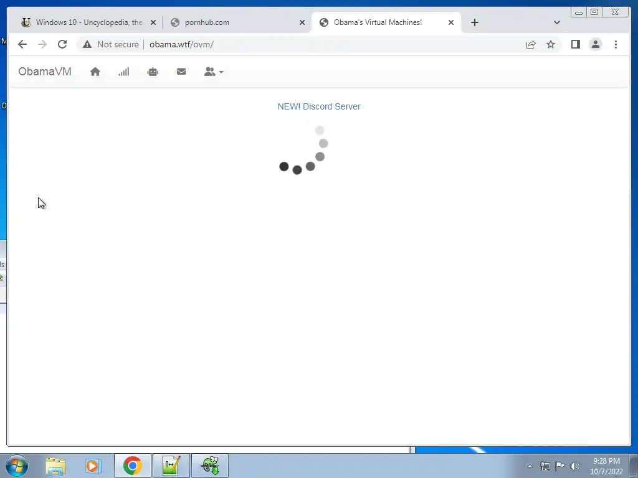
Task: Select the Chrome taskbar button
Action: [x=133, y=466]
